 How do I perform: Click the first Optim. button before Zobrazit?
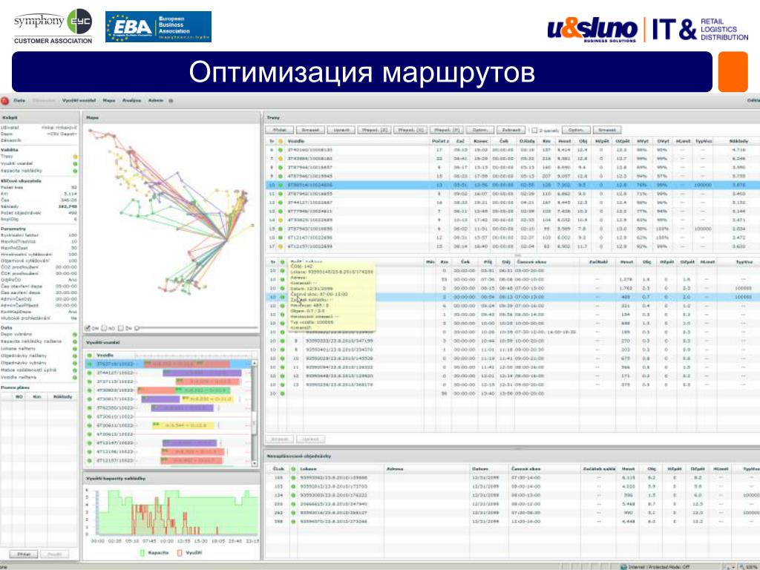[480, 130]
